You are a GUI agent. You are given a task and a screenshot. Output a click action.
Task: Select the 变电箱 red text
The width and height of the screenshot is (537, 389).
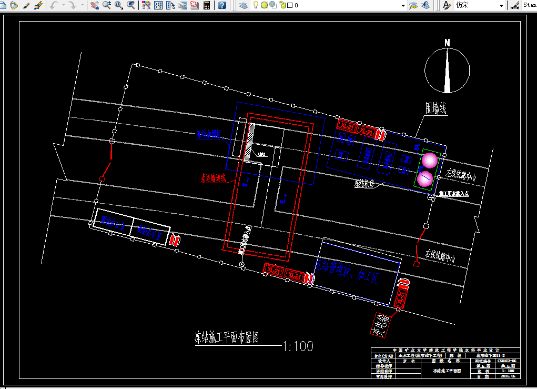[x=380, y=325]
